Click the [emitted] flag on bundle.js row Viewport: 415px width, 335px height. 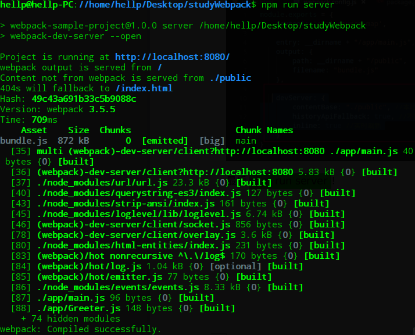click(165, 141)
